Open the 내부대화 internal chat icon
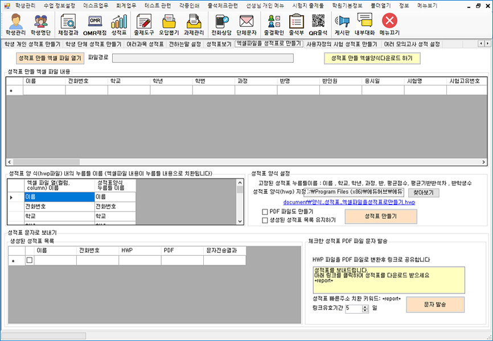The width and height of the screenshot is (493, 341). tap(365, 24)
